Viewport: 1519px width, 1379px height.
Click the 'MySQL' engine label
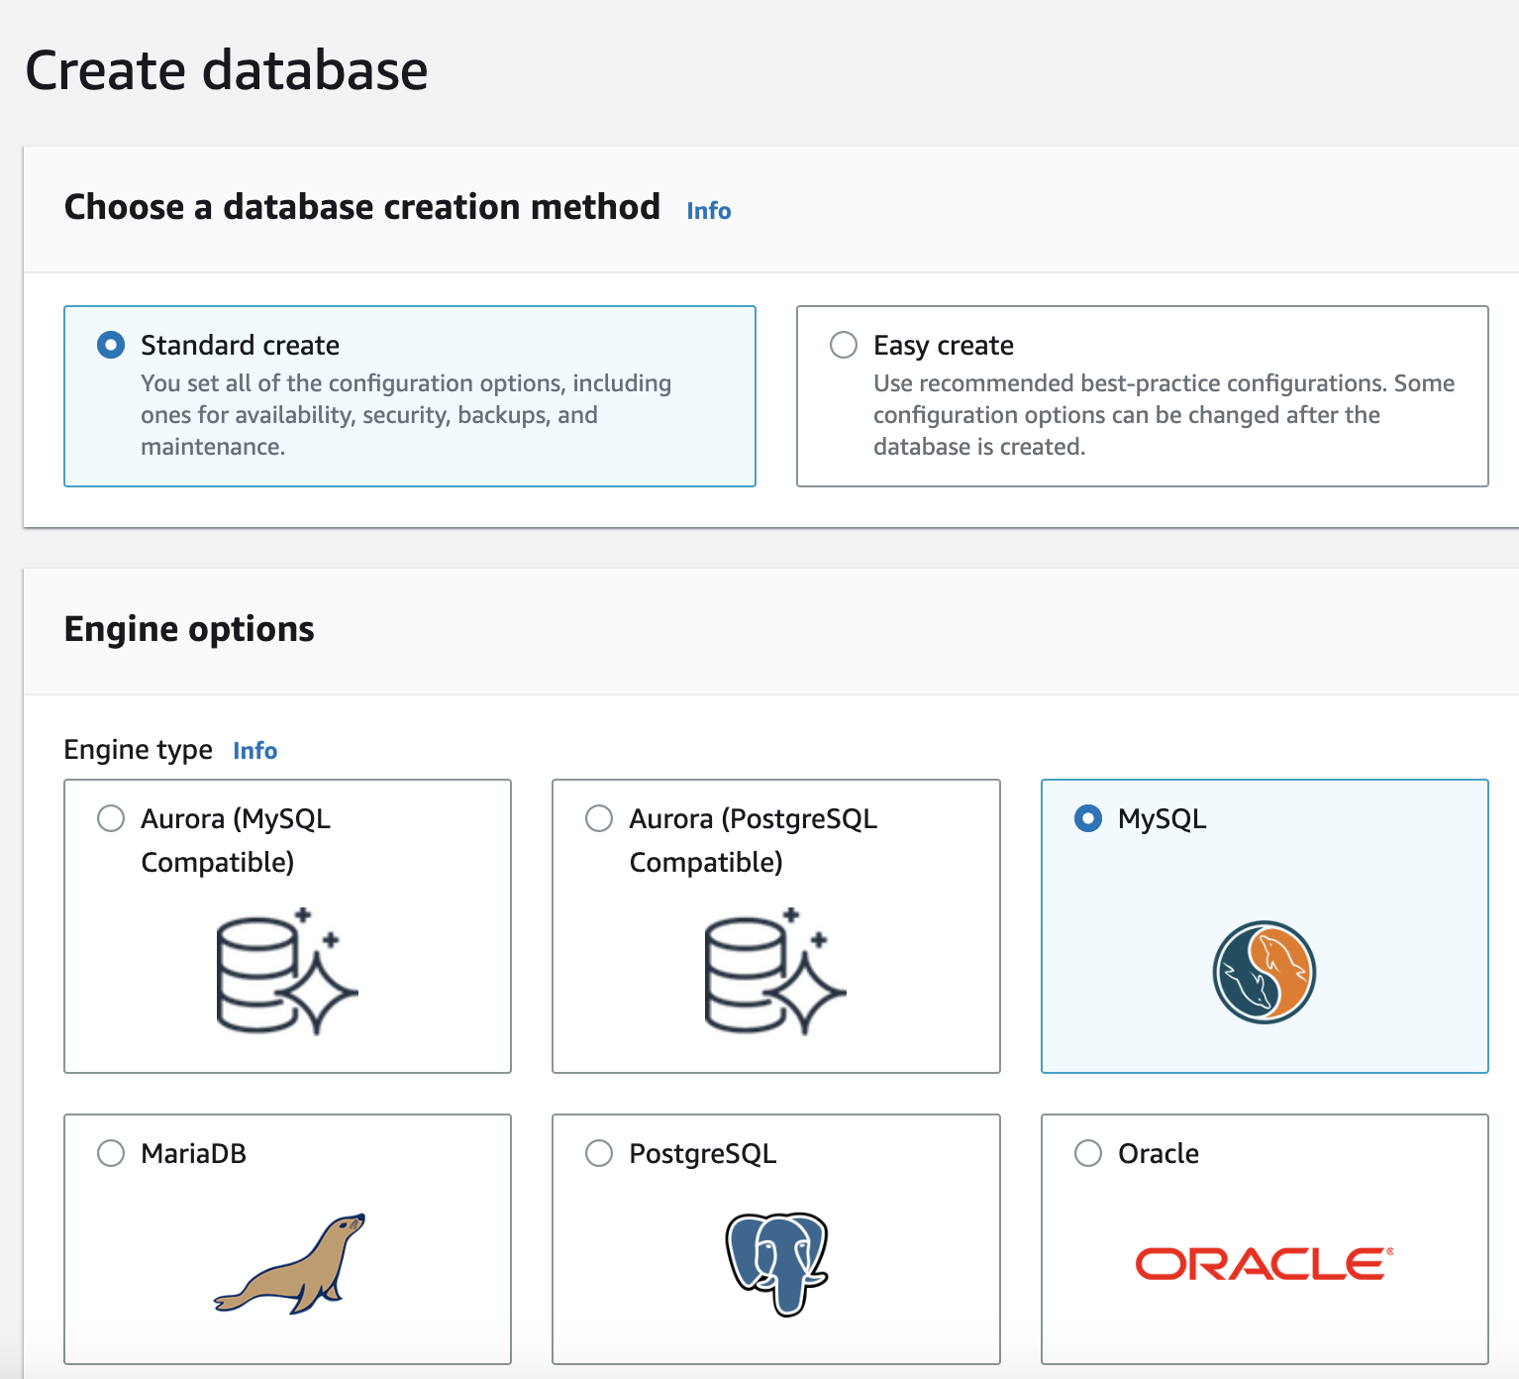pyautogui.click(x=1163, y=819)
